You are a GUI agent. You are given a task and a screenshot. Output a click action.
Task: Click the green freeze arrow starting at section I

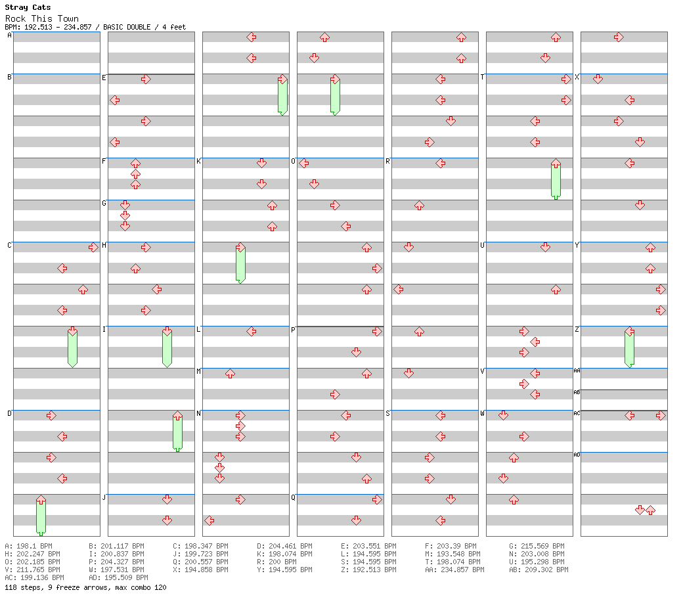coord(167,348)
